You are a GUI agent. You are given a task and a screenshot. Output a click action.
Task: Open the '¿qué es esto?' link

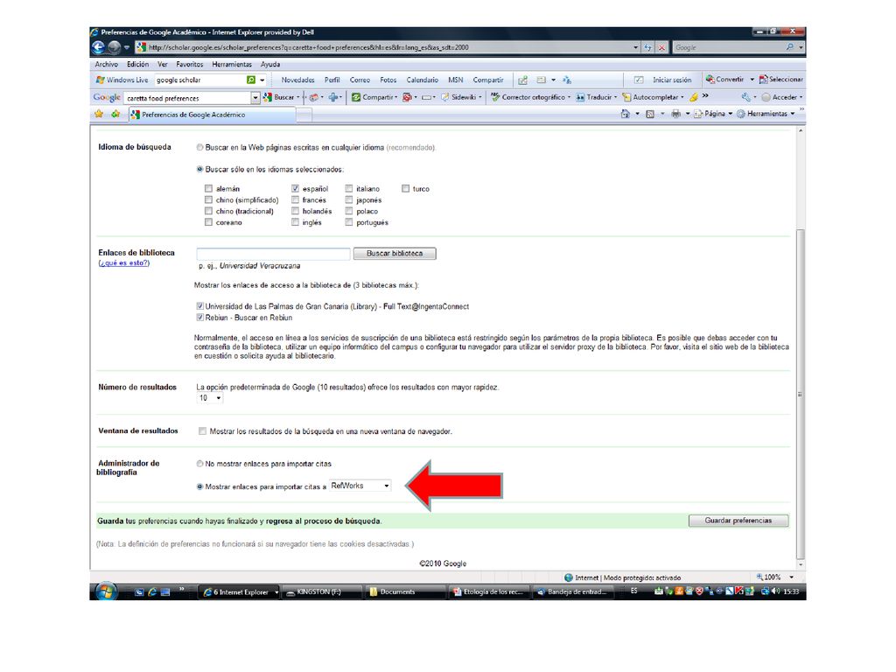(124, 262)
